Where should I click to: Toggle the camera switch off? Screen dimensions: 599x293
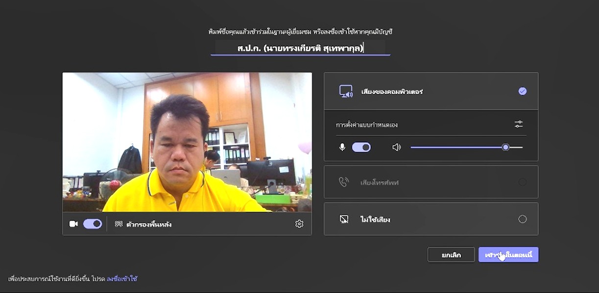tap(92, 224)
